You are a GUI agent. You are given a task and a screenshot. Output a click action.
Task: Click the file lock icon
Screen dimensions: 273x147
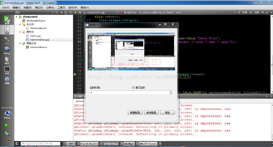(x=85, y=12)
